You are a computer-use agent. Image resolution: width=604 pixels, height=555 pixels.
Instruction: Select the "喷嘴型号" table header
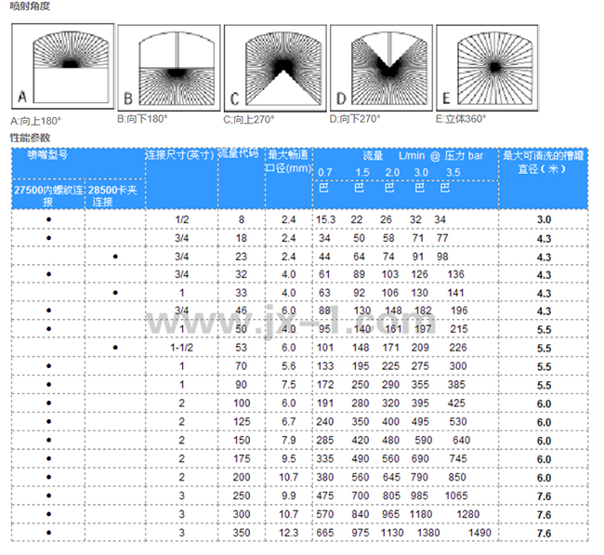[46, 155]
